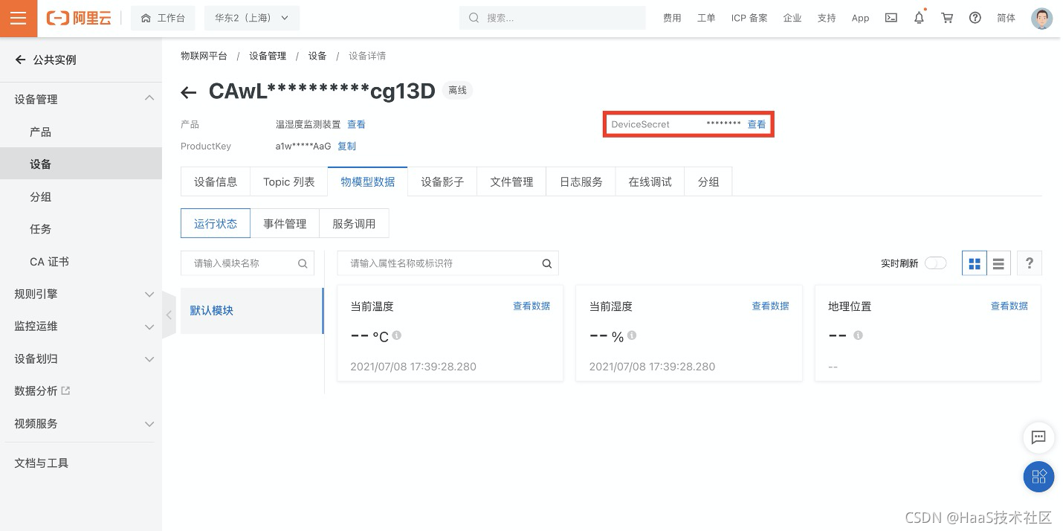The height and width of the screenshot is (531, 1063).
Task: Info icon next to 地理位置 value
Action: [x=858, y=335]
